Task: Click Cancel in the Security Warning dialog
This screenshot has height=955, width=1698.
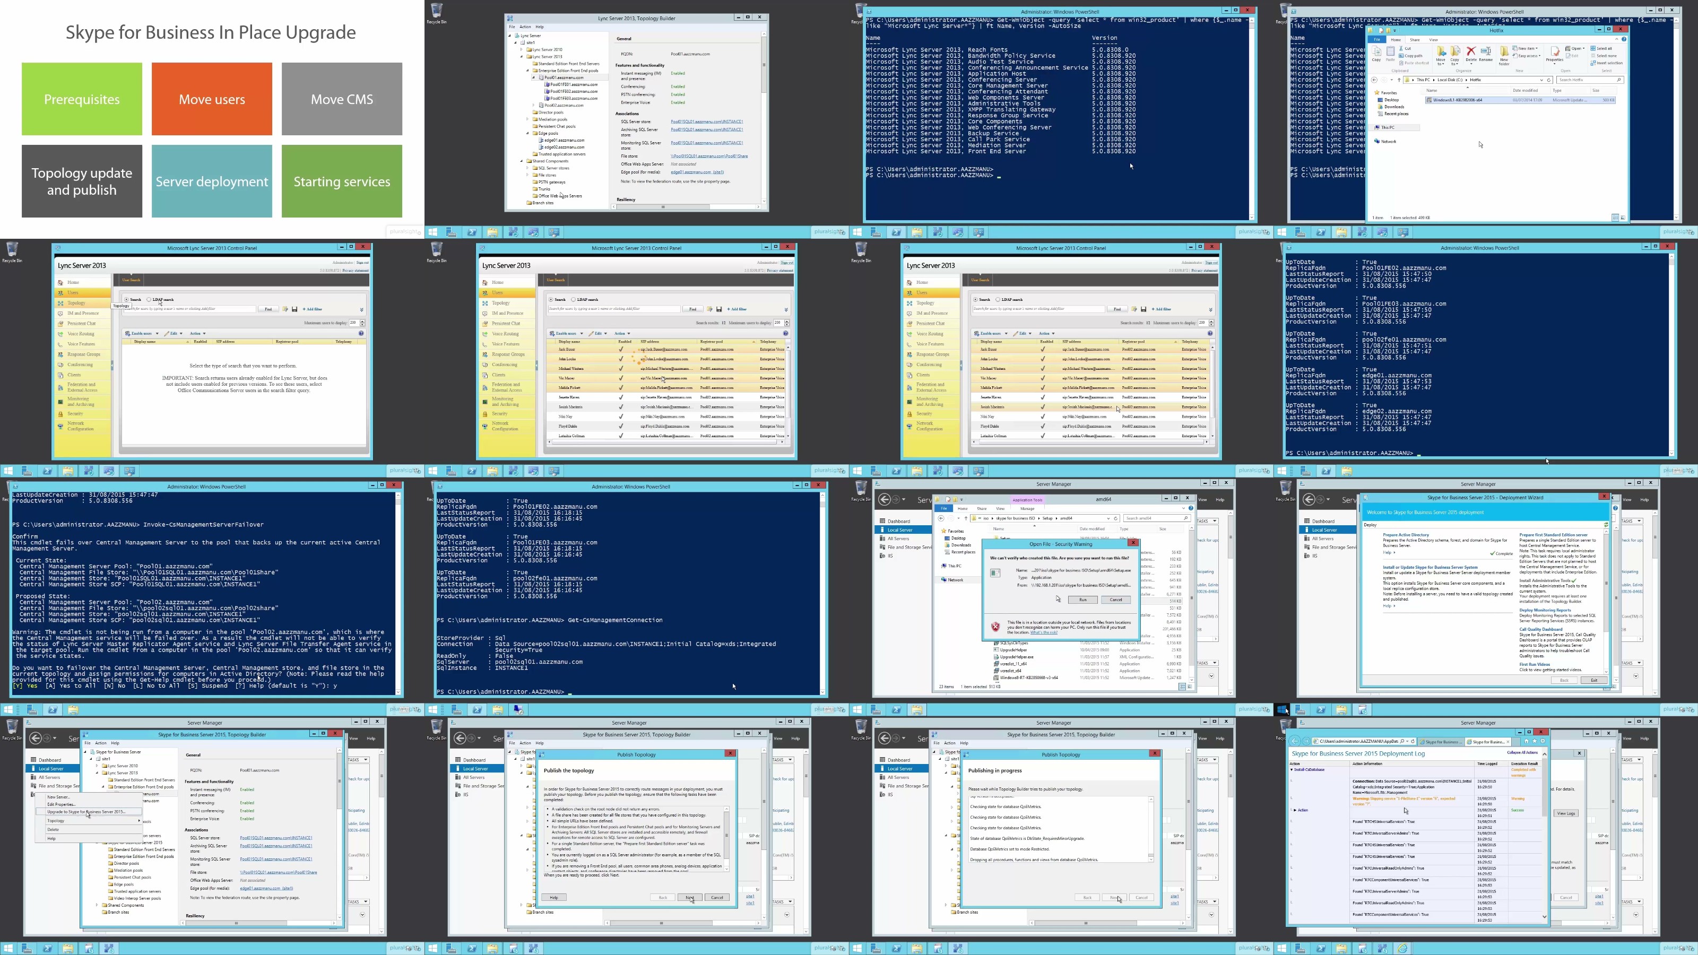Action: [x=1116, y=599]
